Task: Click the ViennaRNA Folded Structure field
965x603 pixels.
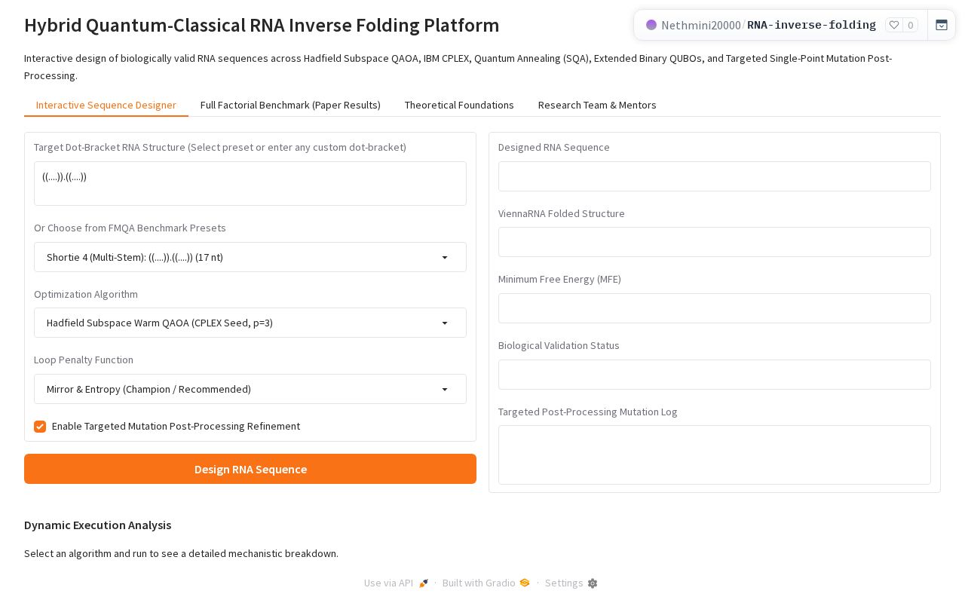Action: coord(715,242)
